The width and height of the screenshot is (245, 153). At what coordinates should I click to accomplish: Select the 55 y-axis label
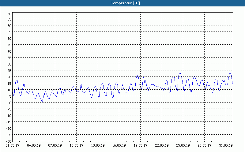point(9,32)
